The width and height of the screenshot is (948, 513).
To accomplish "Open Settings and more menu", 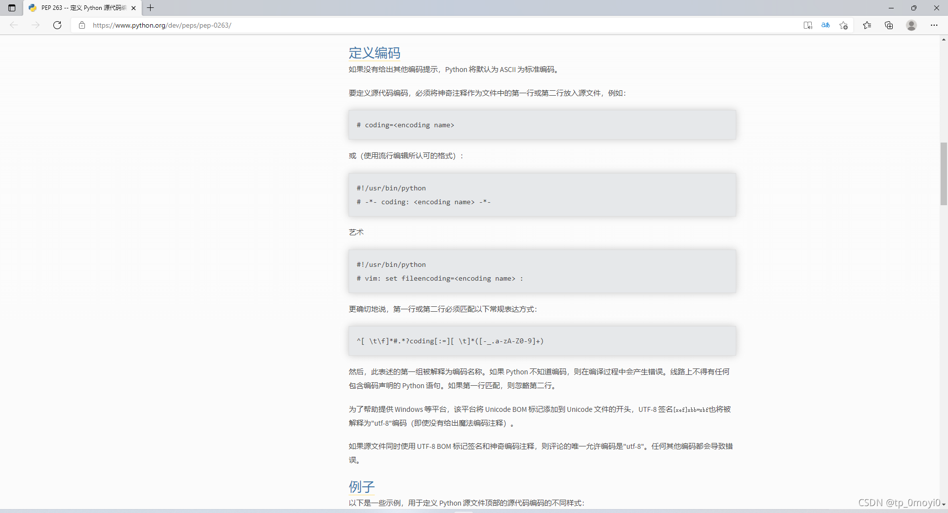I will (934, 25).
